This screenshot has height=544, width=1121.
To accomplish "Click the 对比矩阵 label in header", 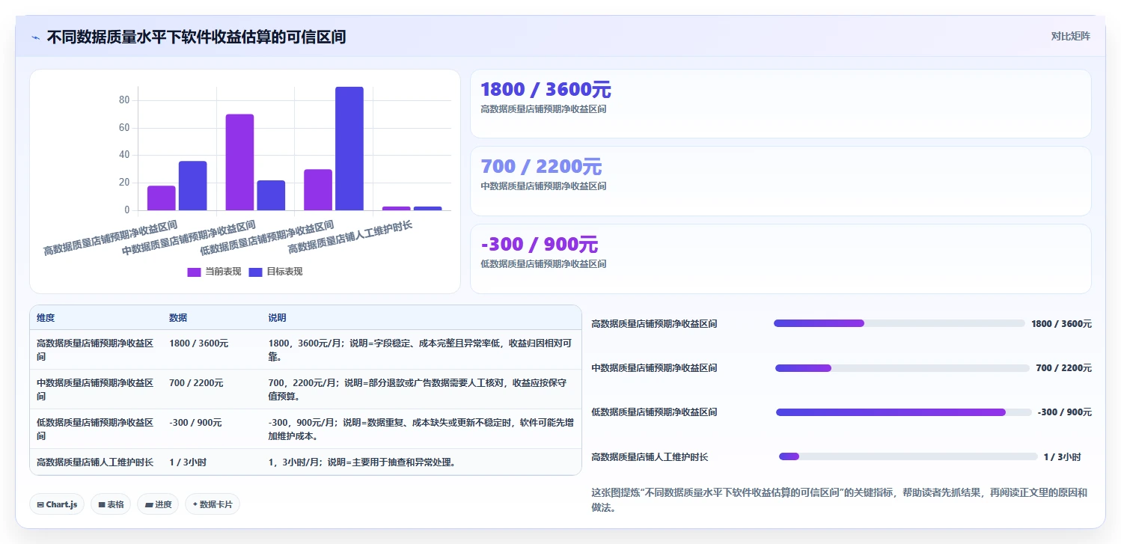I will tap(1071, 36).
